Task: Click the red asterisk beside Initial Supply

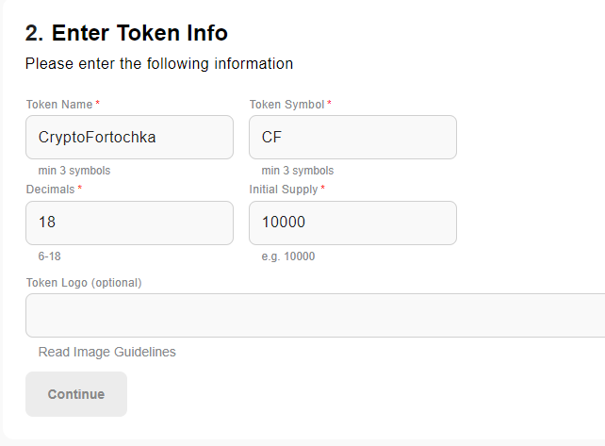Action: pyautogui.click(x=323, y=189)
